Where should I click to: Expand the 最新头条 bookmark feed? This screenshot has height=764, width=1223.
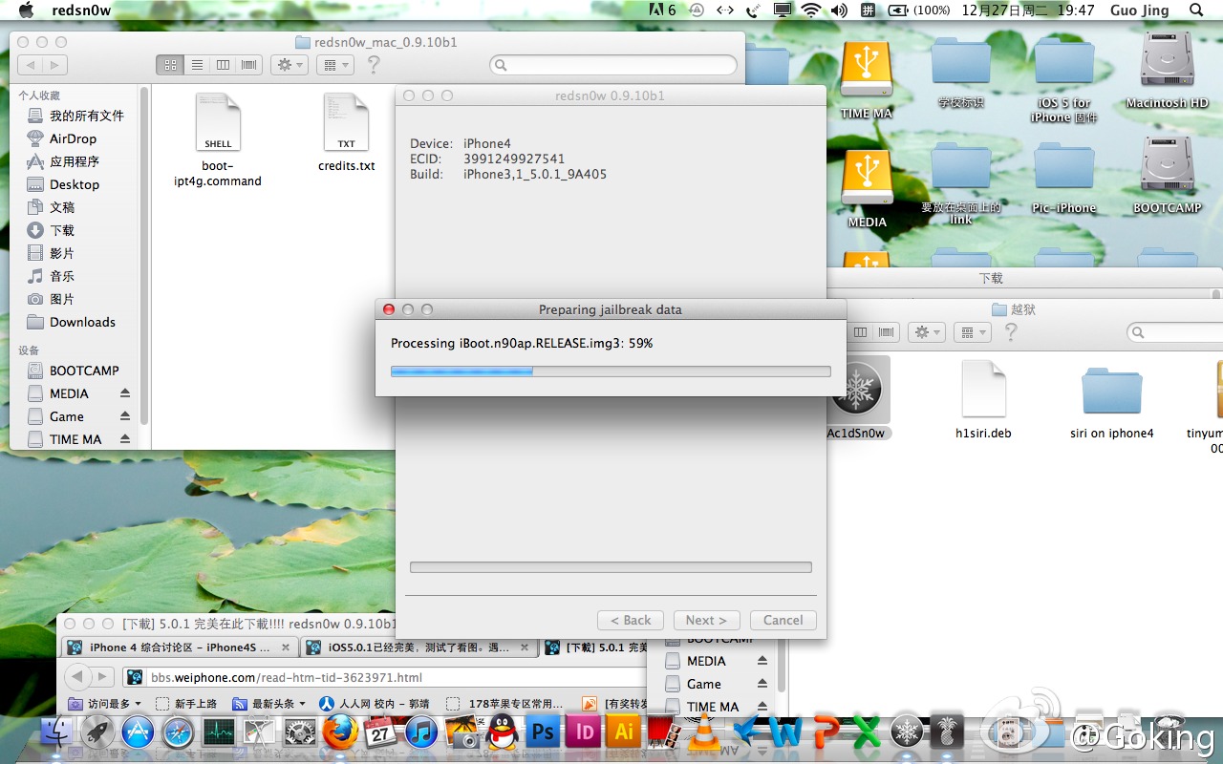tap(270, 704)
